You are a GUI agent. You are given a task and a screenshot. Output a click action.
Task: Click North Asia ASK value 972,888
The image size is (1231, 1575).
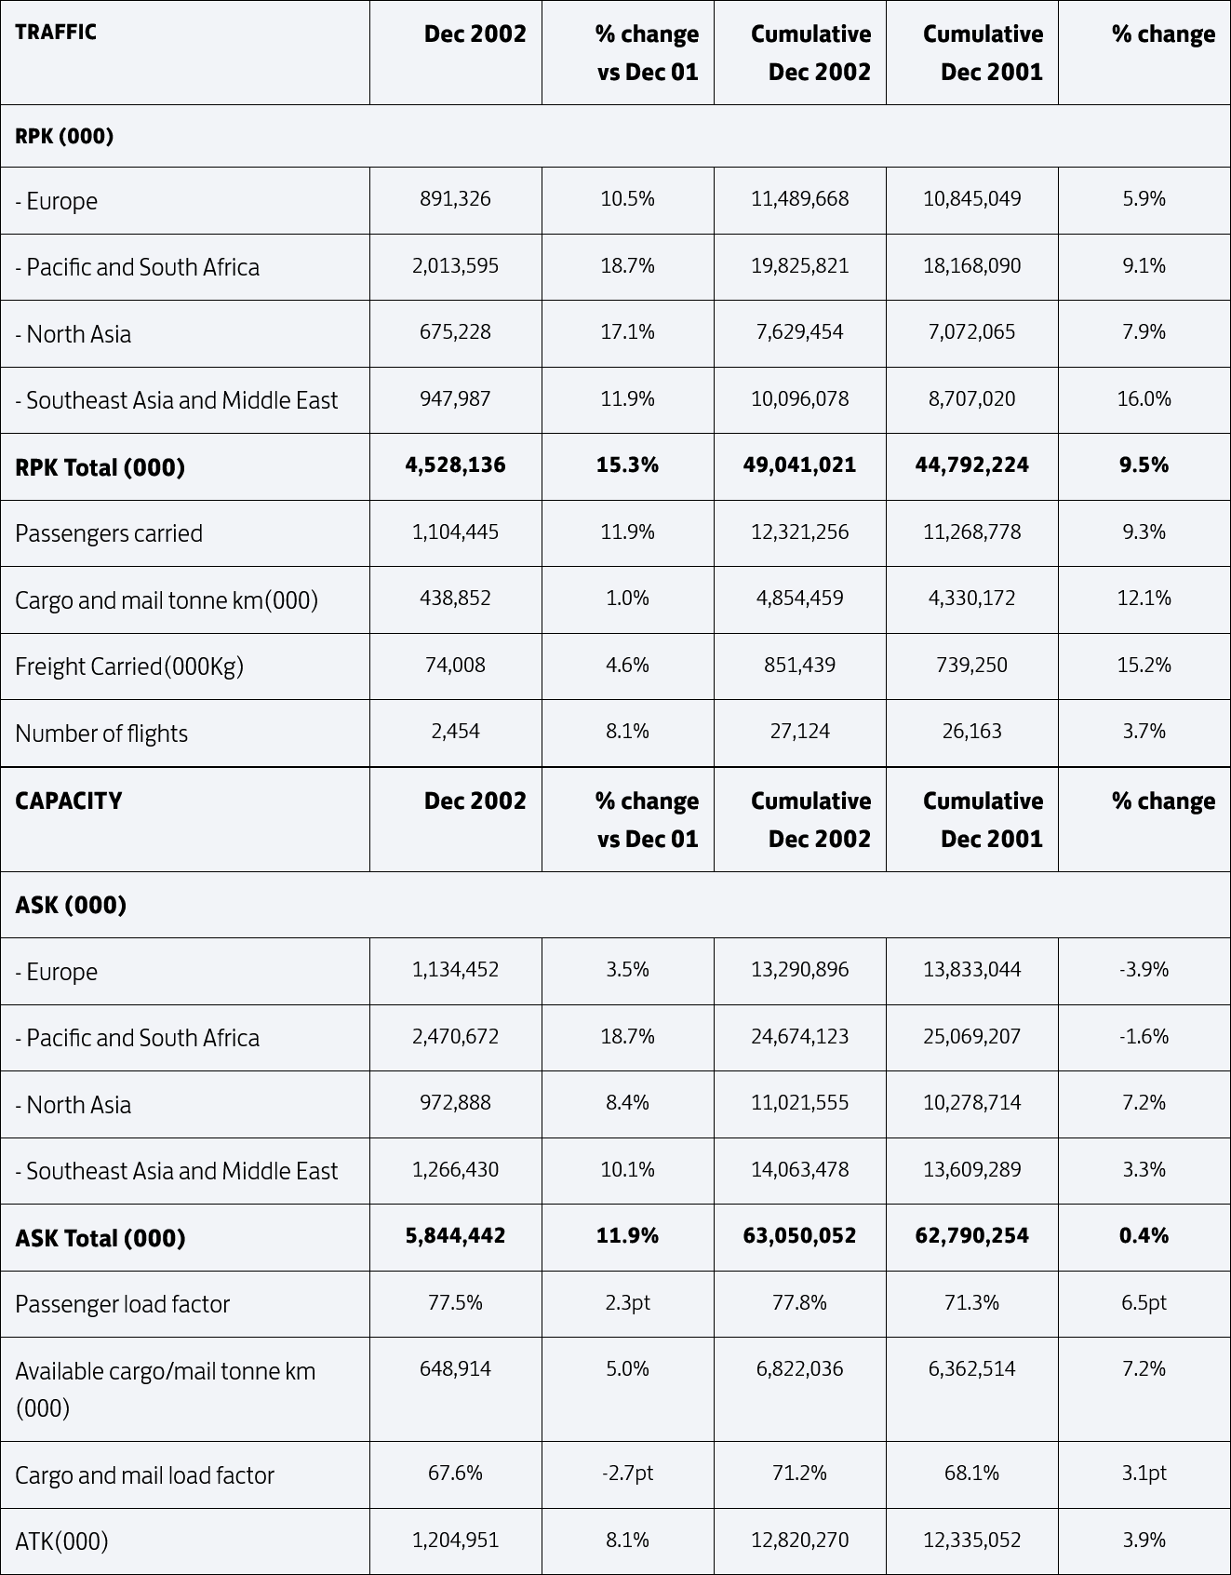456,1103
